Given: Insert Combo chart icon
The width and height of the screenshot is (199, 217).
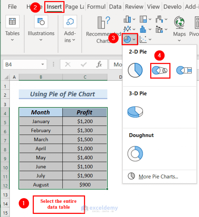Looking at the screenshot, I should coord(159,29).
